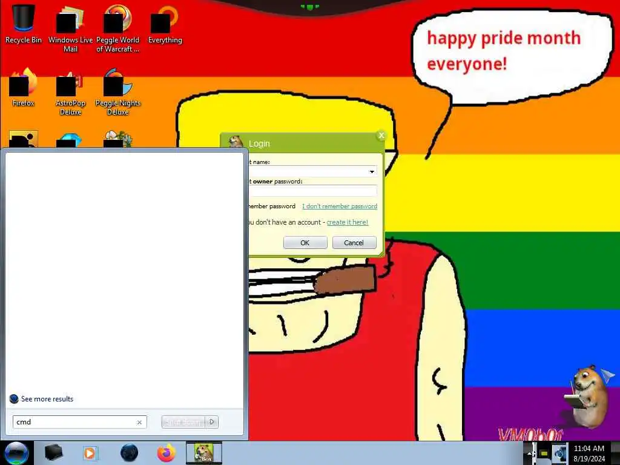Clear the cmd search text

tap(139, 422)
